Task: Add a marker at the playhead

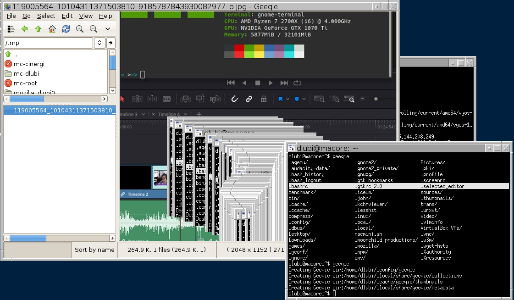Action: (x=296, y=99)
